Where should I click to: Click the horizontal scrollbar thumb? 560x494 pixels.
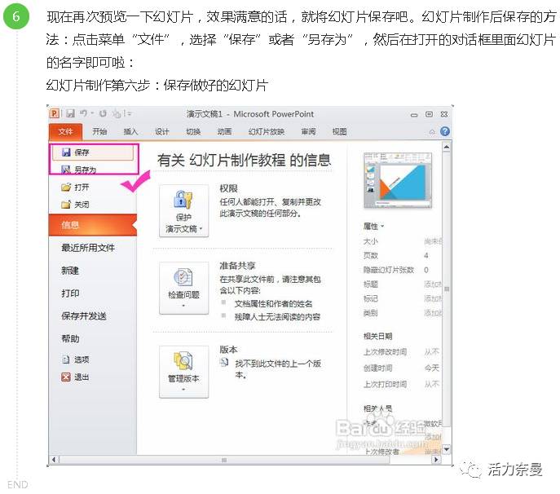(x=224, y=459)
